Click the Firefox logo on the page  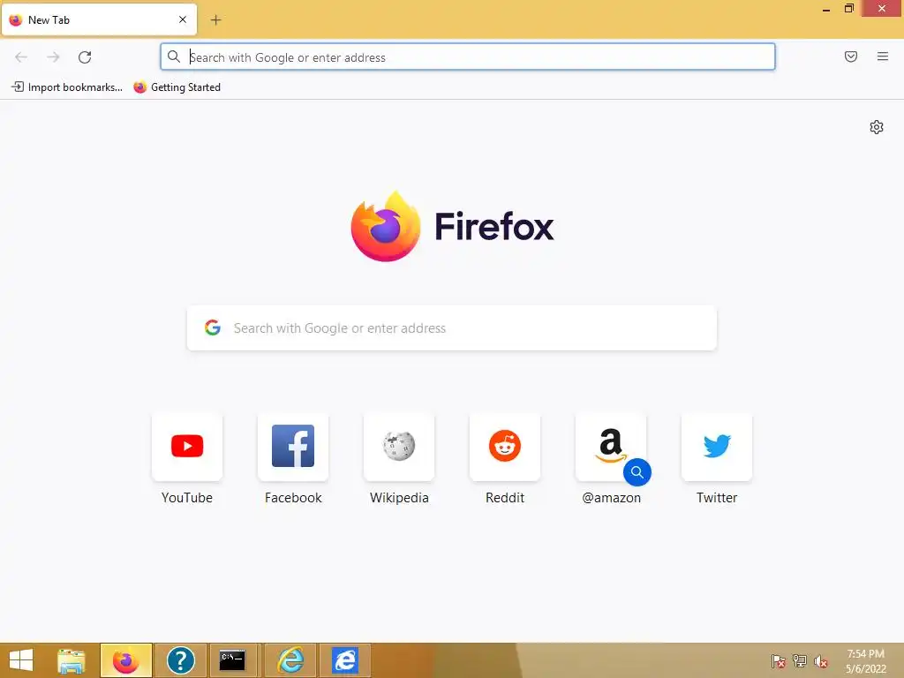point(385,226)
